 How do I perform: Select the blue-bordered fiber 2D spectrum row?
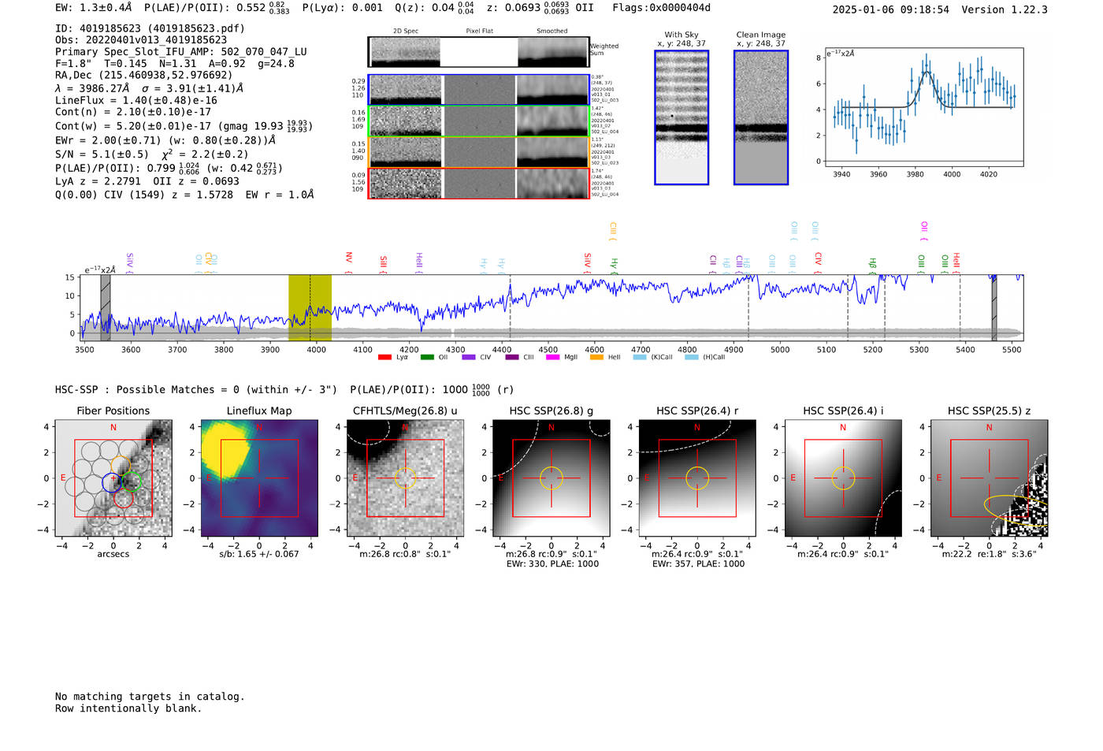[x=478, y=90]
